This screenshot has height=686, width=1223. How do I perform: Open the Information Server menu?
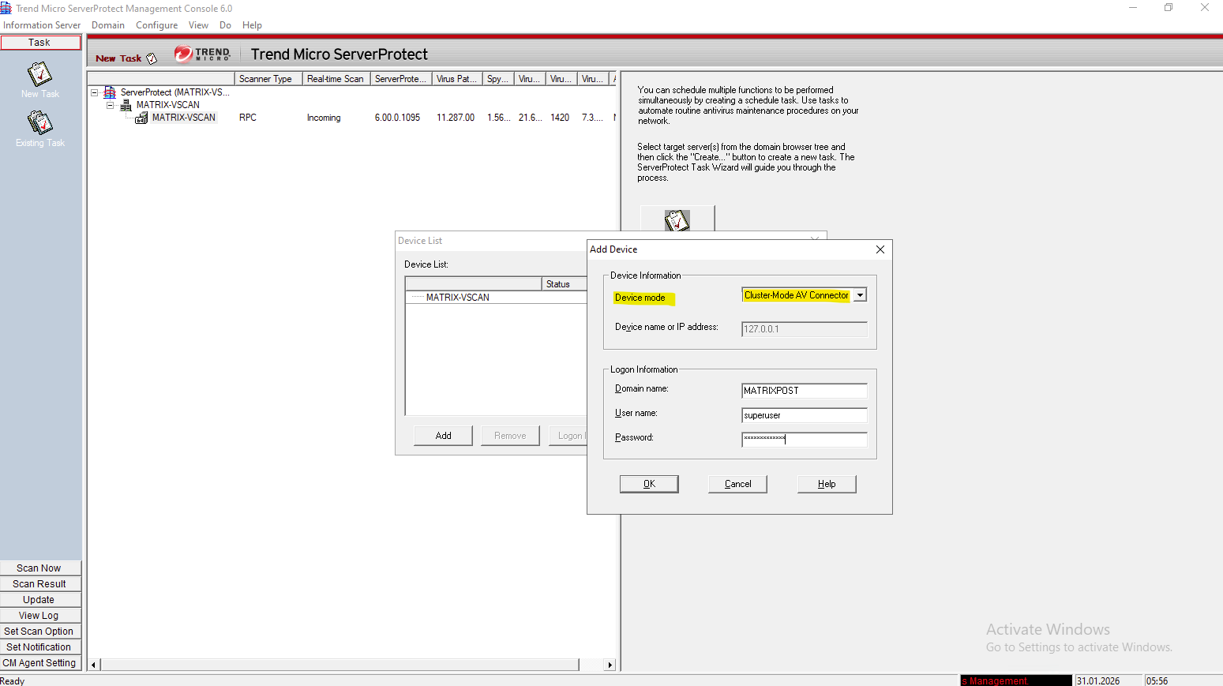coord(42,25)
